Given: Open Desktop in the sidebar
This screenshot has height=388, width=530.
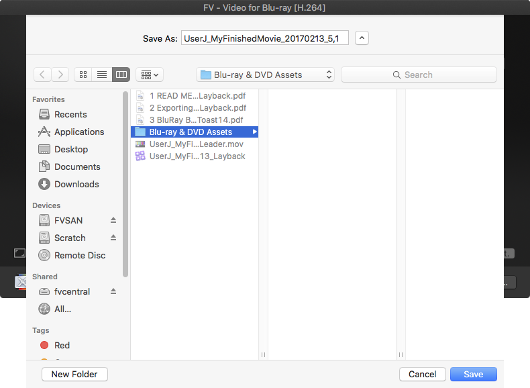Looking at the screenshot, I should [71, 149].
